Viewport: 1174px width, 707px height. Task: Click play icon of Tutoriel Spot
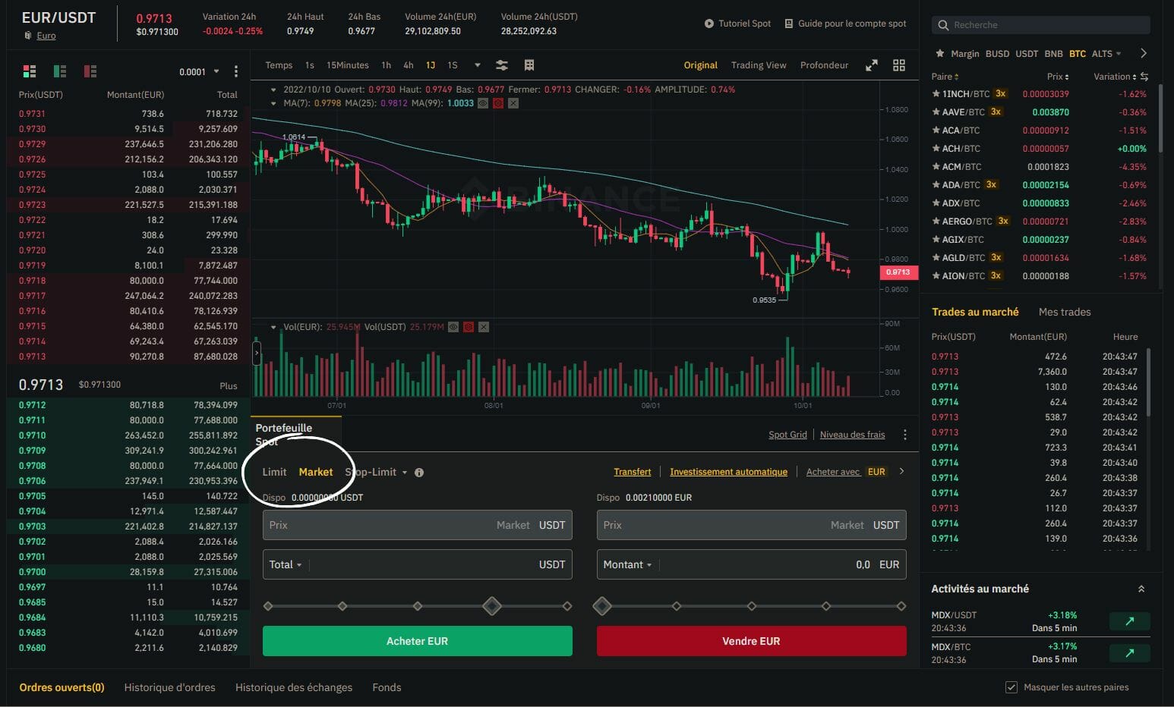[709, 24]
